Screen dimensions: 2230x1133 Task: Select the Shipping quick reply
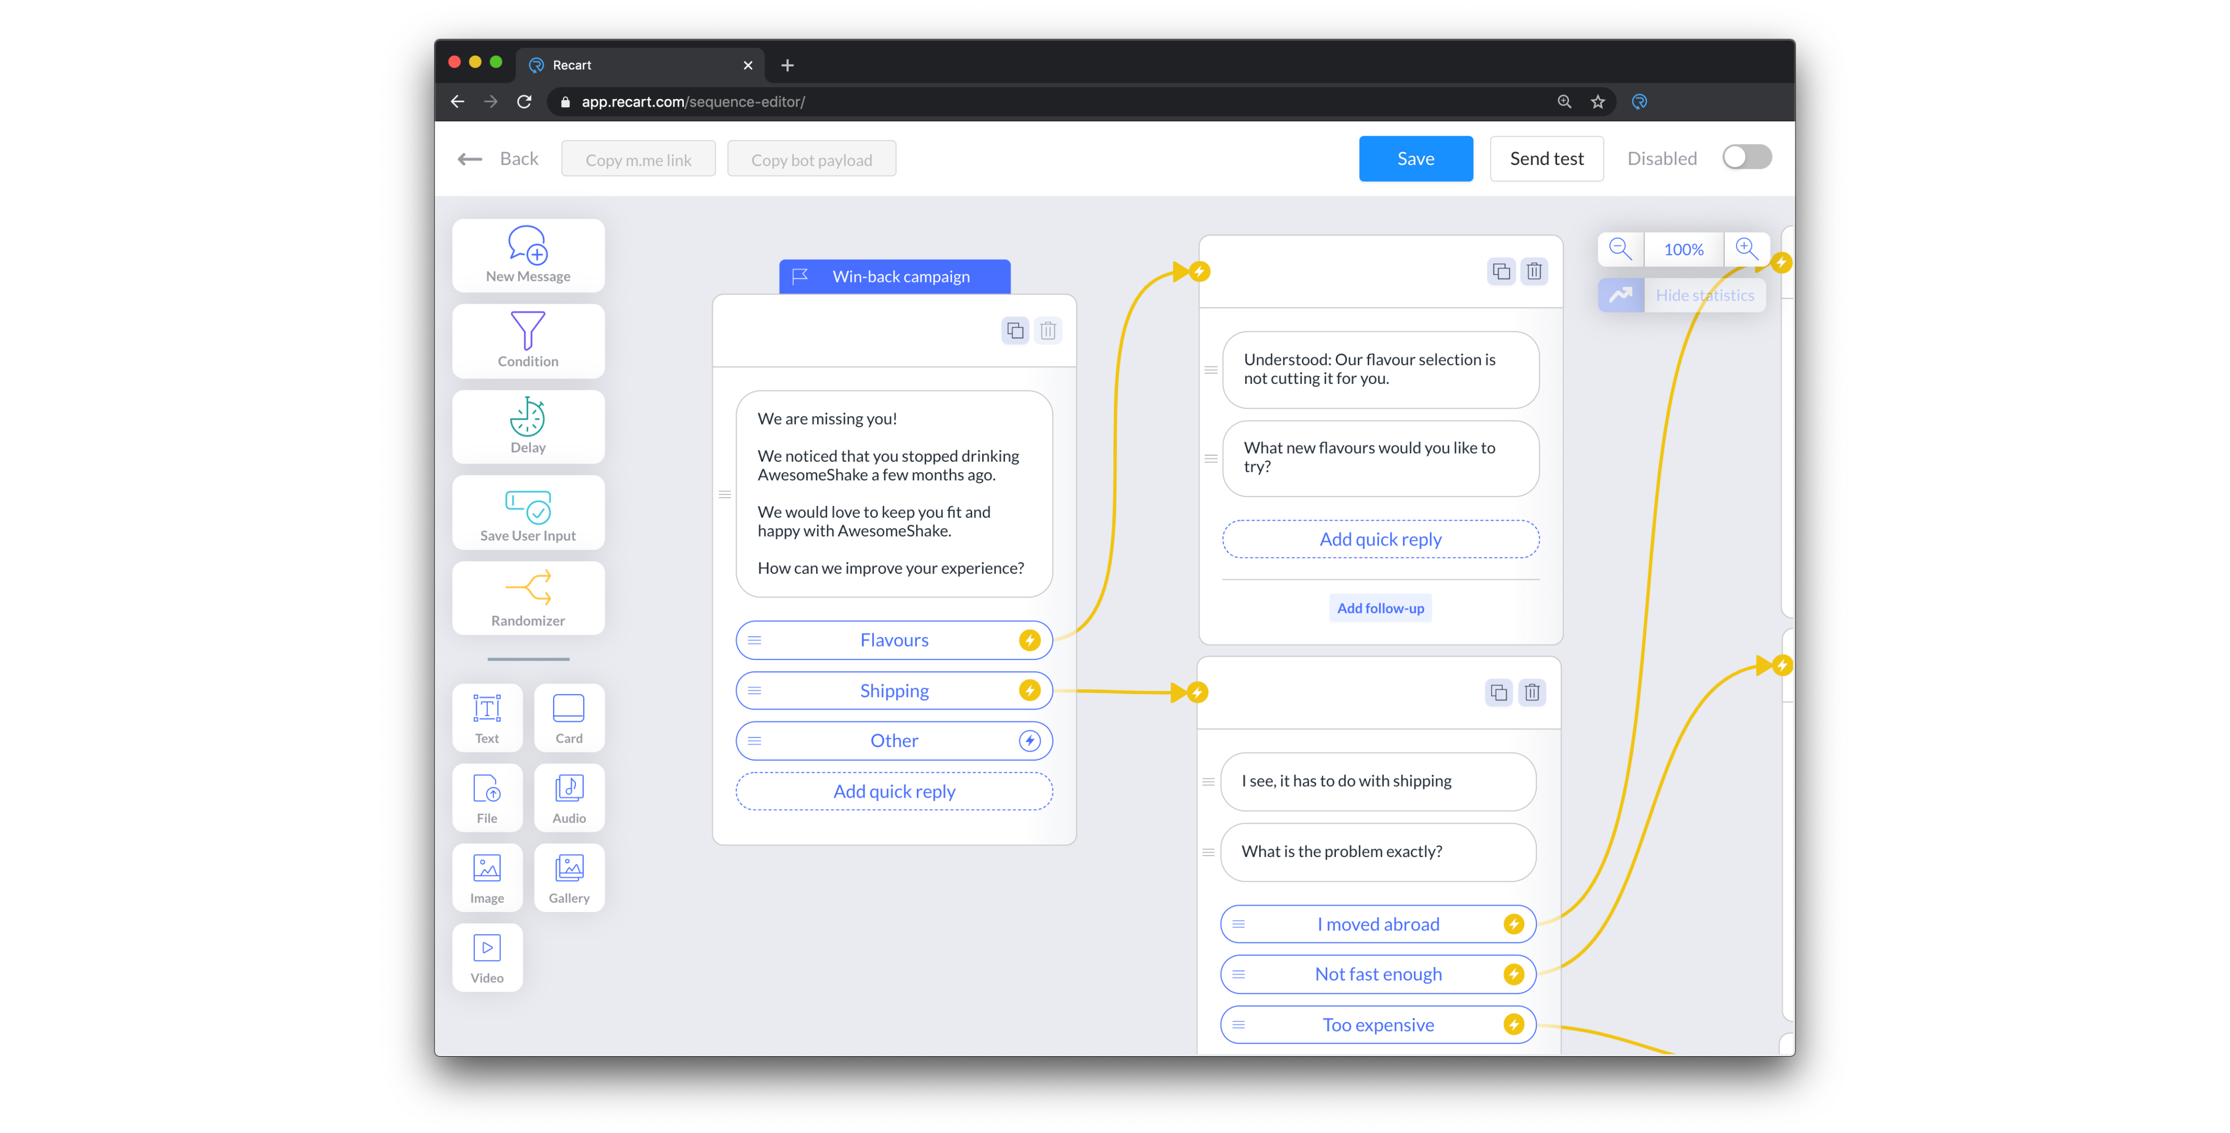[x=895, y=691]
